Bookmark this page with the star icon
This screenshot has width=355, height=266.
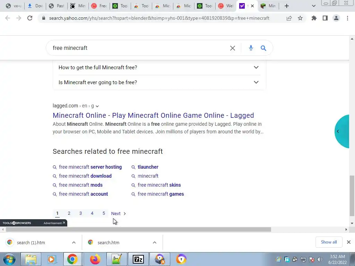pyautogui.click(x=300, y=18)
